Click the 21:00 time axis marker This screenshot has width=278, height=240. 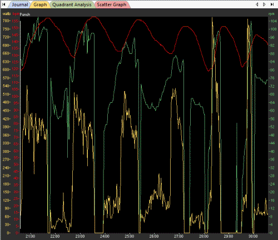tap(30, 236)
